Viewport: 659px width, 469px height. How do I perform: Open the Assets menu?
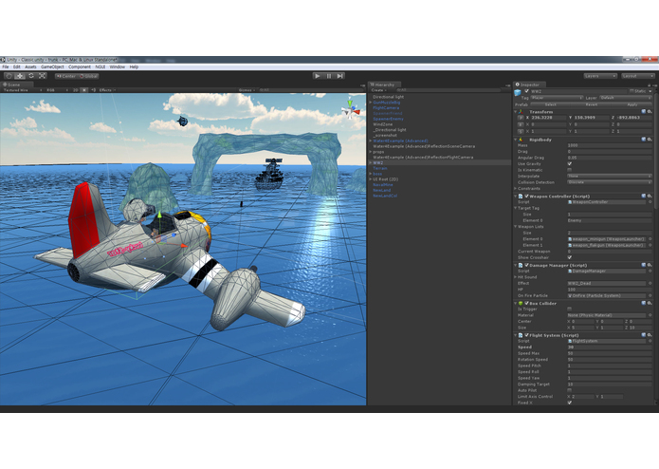[x=30, y=66]
